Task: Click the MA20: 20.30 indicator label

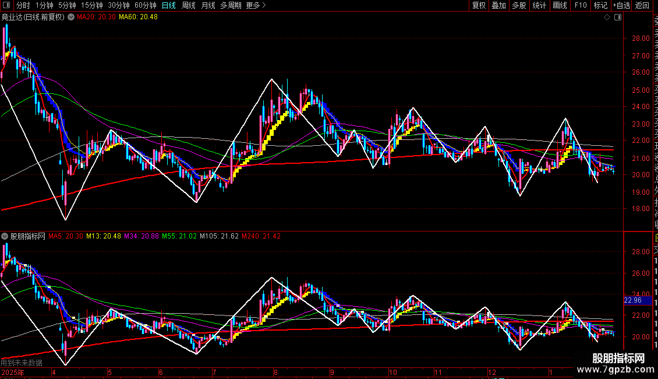Action: (x=96, y=17)
